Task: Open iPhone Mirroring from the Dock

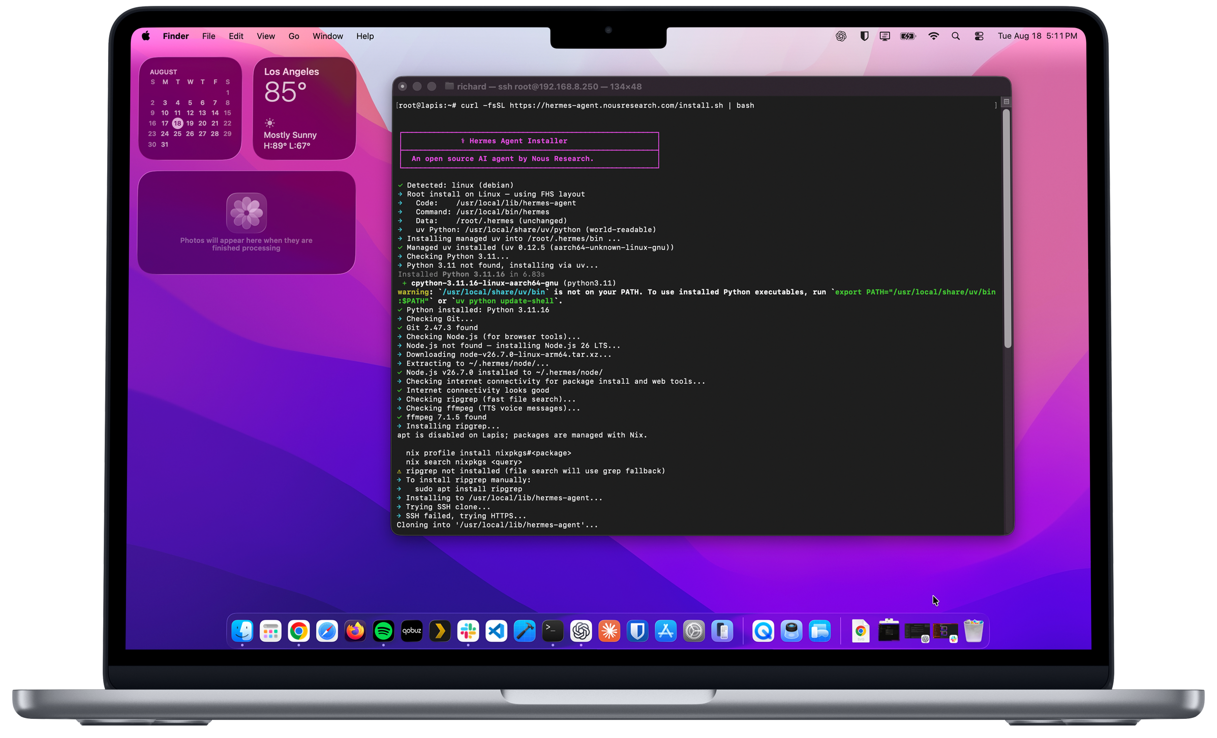Action: (722, 631)
